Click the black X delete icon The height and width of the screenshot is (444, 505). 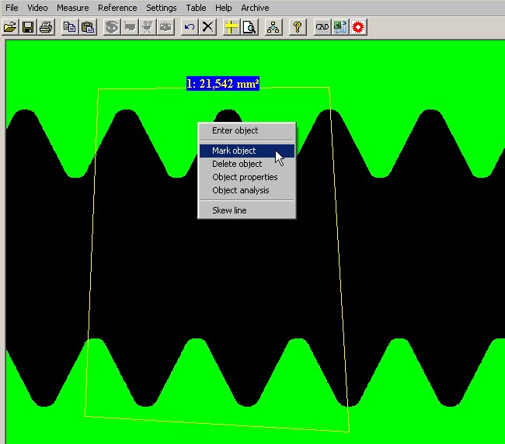coord(207,27)
